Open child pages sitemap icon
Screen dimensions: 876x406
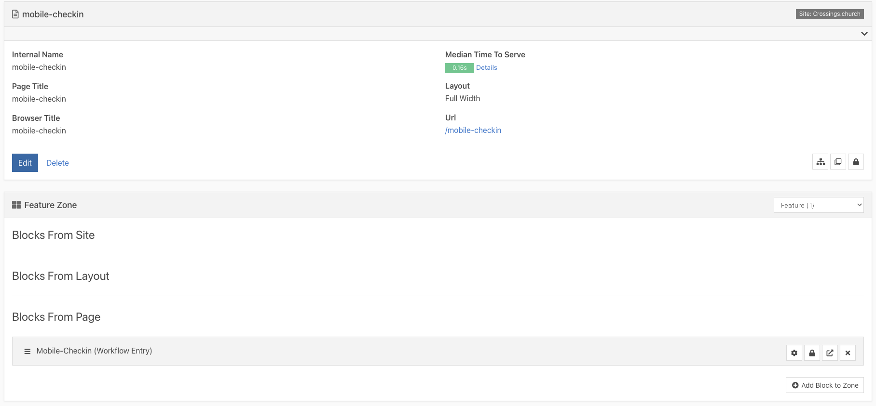tap(820, 162)
